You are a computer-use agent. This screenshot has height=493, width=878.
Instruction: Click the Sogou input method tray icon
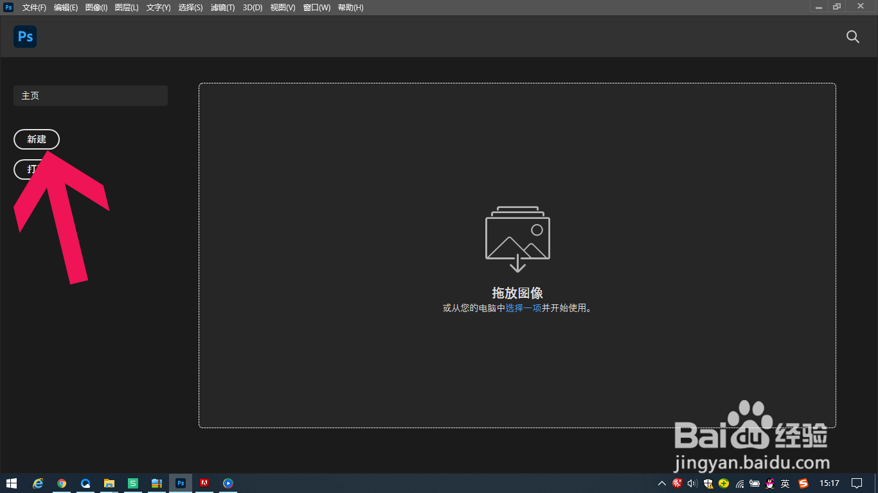click(803, 483)
